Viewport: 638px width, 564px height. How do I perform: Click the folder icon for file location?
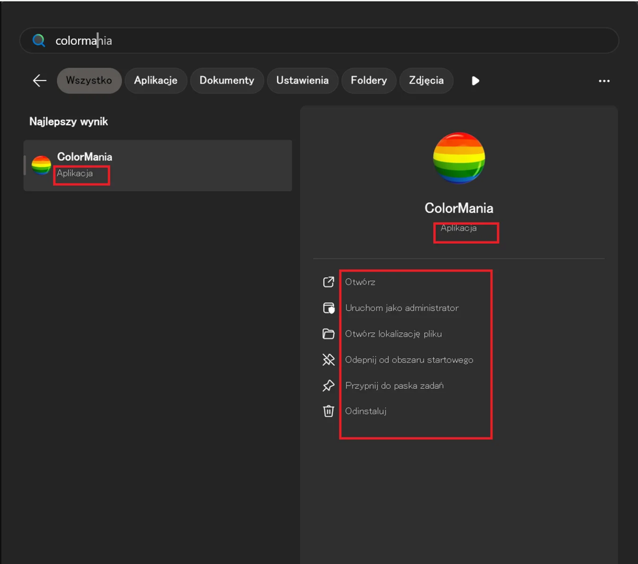click(328, 334)
